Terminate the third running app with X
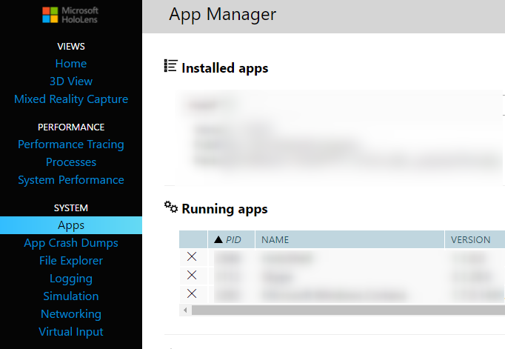 pyautogui.click(x=192, y=293)
